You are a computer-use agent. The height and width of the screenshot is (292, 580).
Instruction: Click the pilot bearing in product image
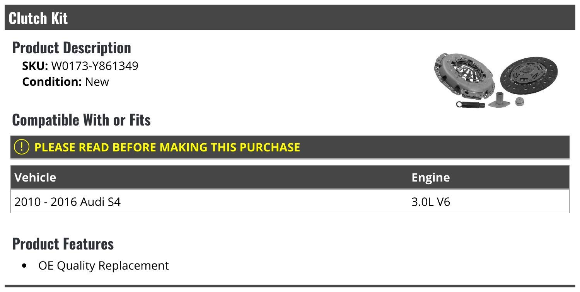pyautogui.click(x=520, y=102)
